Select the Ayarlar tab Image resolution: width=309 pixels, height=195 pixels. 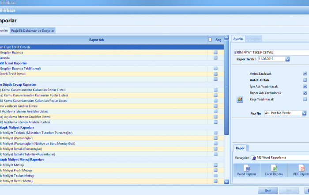(238, 39)
